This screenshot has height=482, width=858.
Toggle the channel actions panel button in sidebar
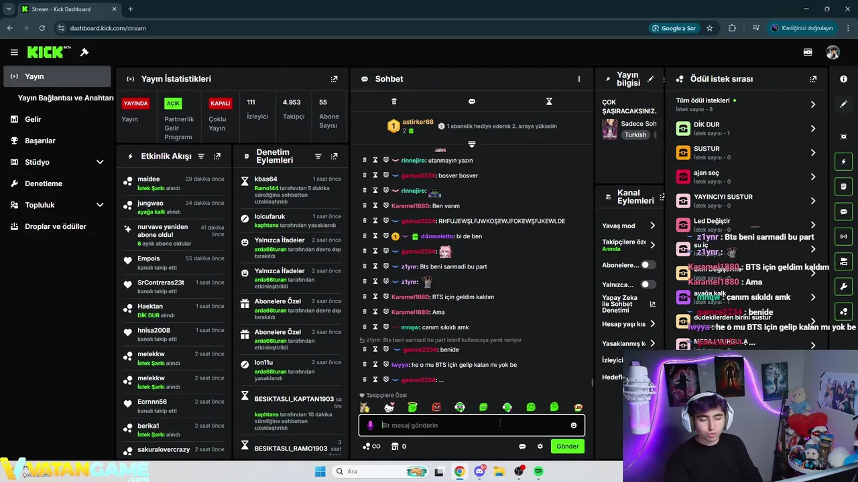pyautogui.click(x=843, y=262)
